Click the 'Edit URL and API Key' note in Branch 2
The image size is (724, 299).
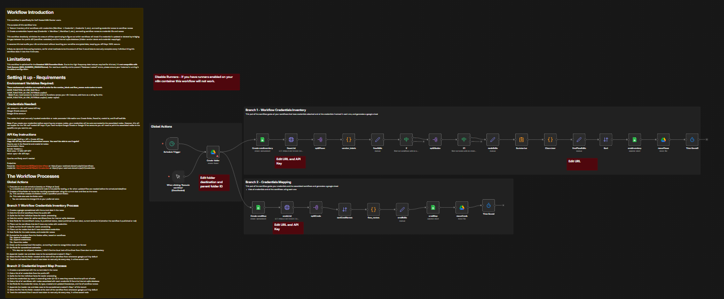tap(288, 228)
